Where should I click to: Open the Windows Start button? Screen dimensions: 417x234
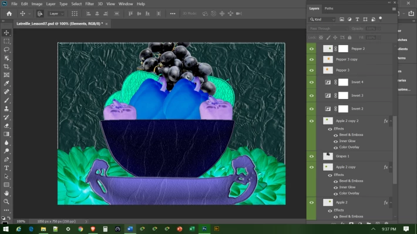click(x=6, y=229)
